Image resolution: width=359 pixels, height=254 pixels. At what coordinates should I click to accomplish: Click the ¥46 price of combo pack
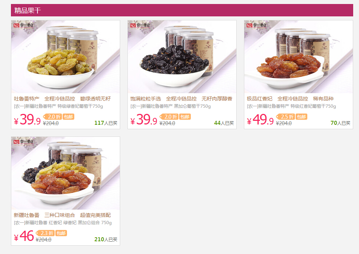(x=24, y=236)
